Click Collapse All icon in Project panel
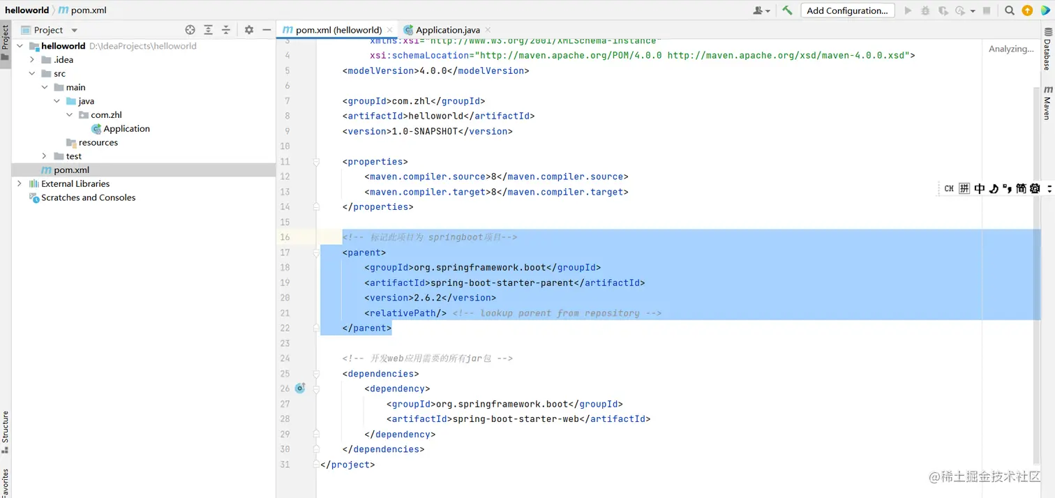The height and width of the screenshot is (498, 1055). coord(225,30)
